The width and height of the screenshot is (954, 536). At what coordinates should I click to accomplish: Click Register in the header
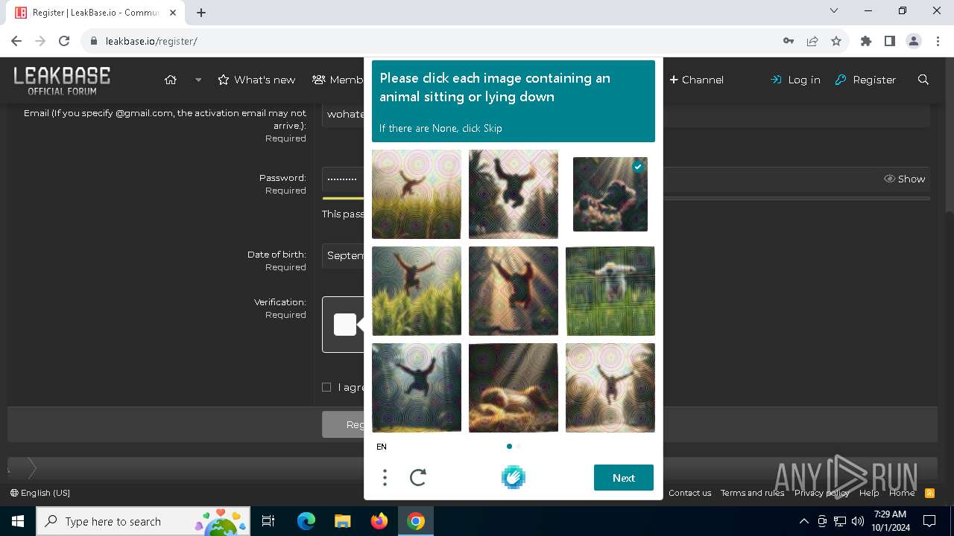click(x=865, y=80)
